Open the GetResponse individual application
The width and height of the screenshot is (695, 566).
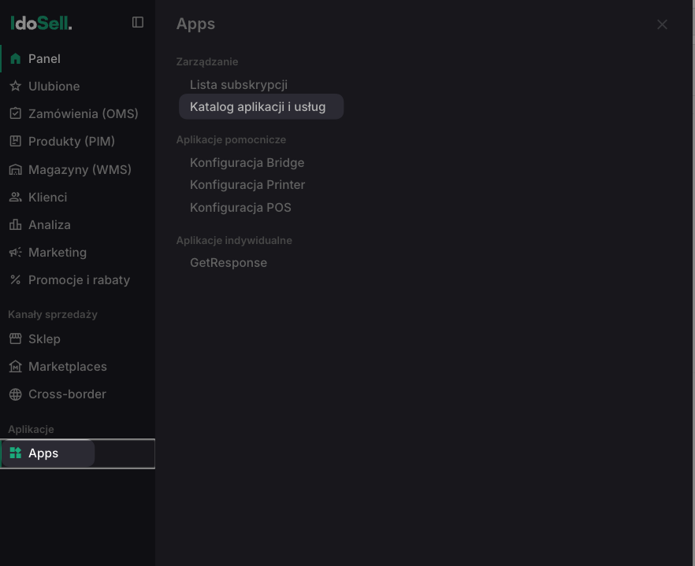click(229, 263)
